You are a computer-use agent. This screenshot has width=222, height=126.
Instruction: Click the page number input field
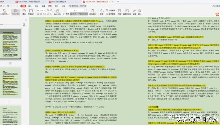(x=75, y=10)
